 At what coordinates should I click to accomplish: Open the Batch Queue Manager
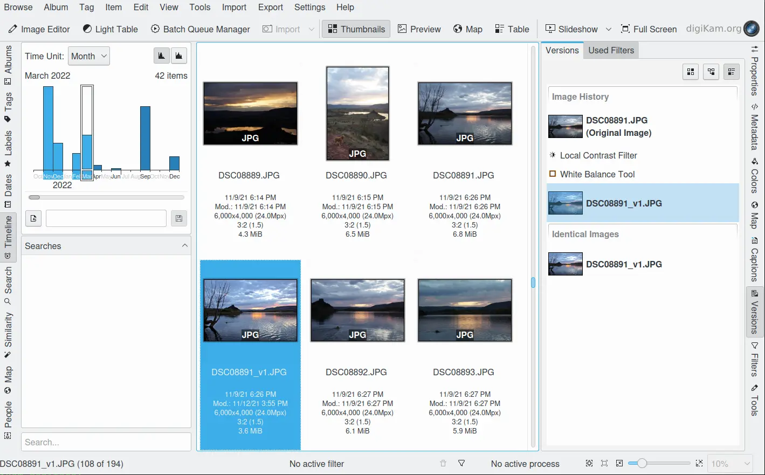coord(200,29)
